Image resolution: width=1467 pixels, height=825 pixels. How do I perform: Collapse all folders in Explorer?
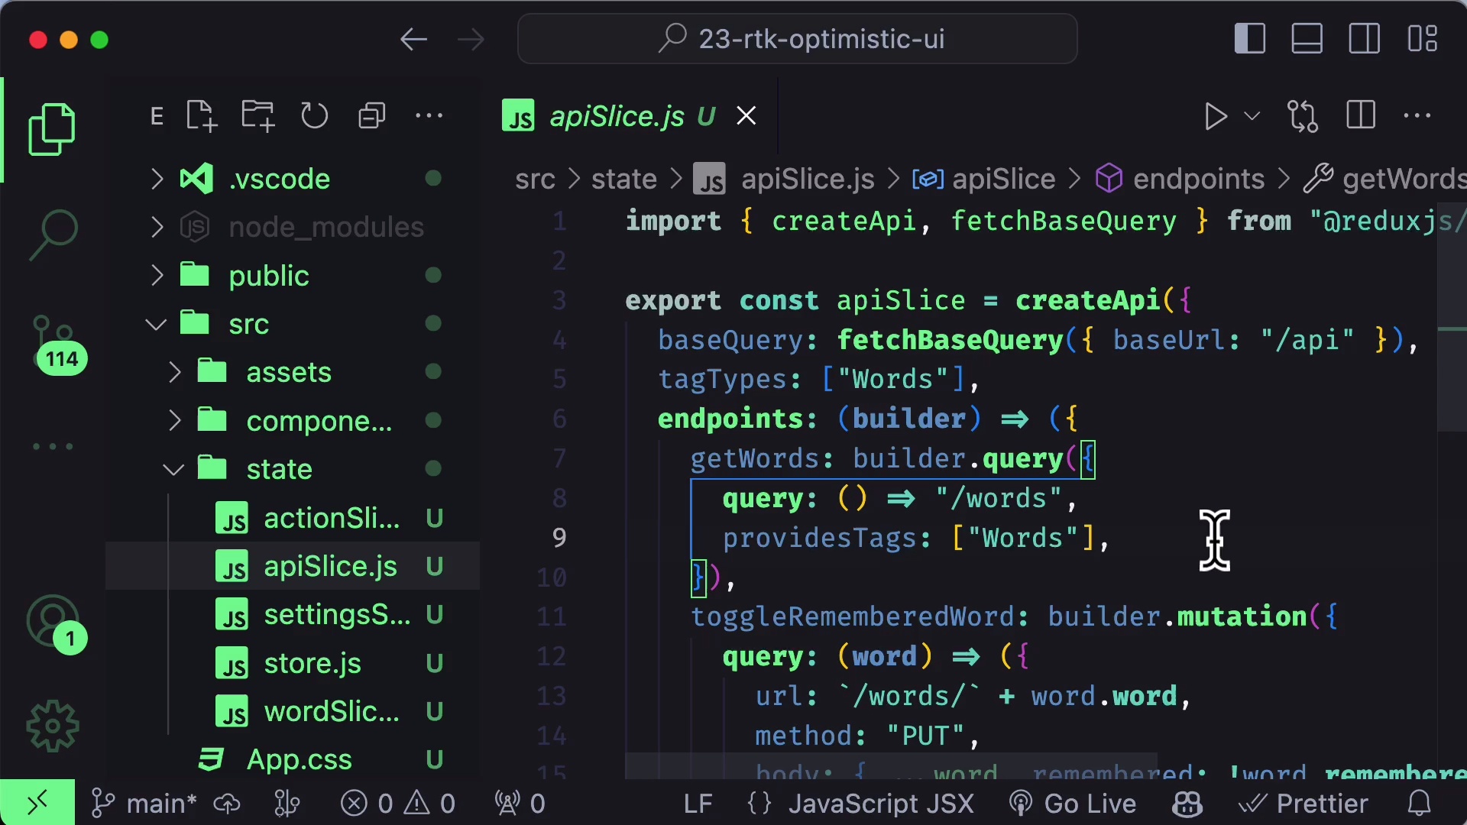[372, 116]
